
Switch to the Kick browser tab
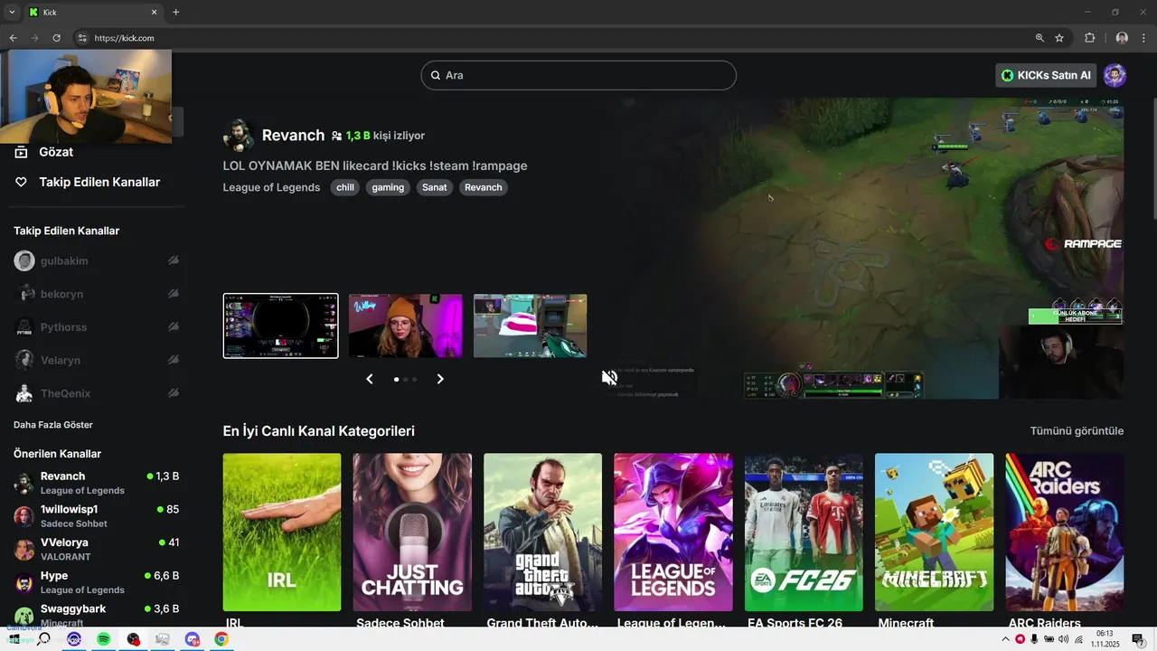(x=93, y=12)
